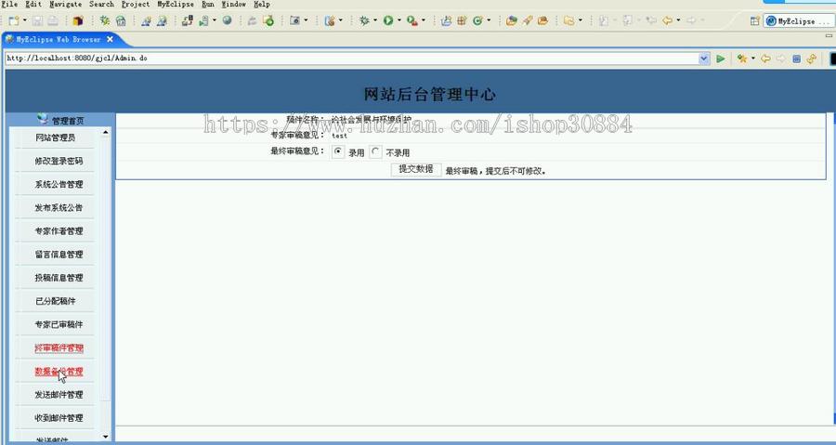This screenshot has width=836, height=445.
Task: Click the Debug bug toolbar icon
Action: tap(364, 20)
